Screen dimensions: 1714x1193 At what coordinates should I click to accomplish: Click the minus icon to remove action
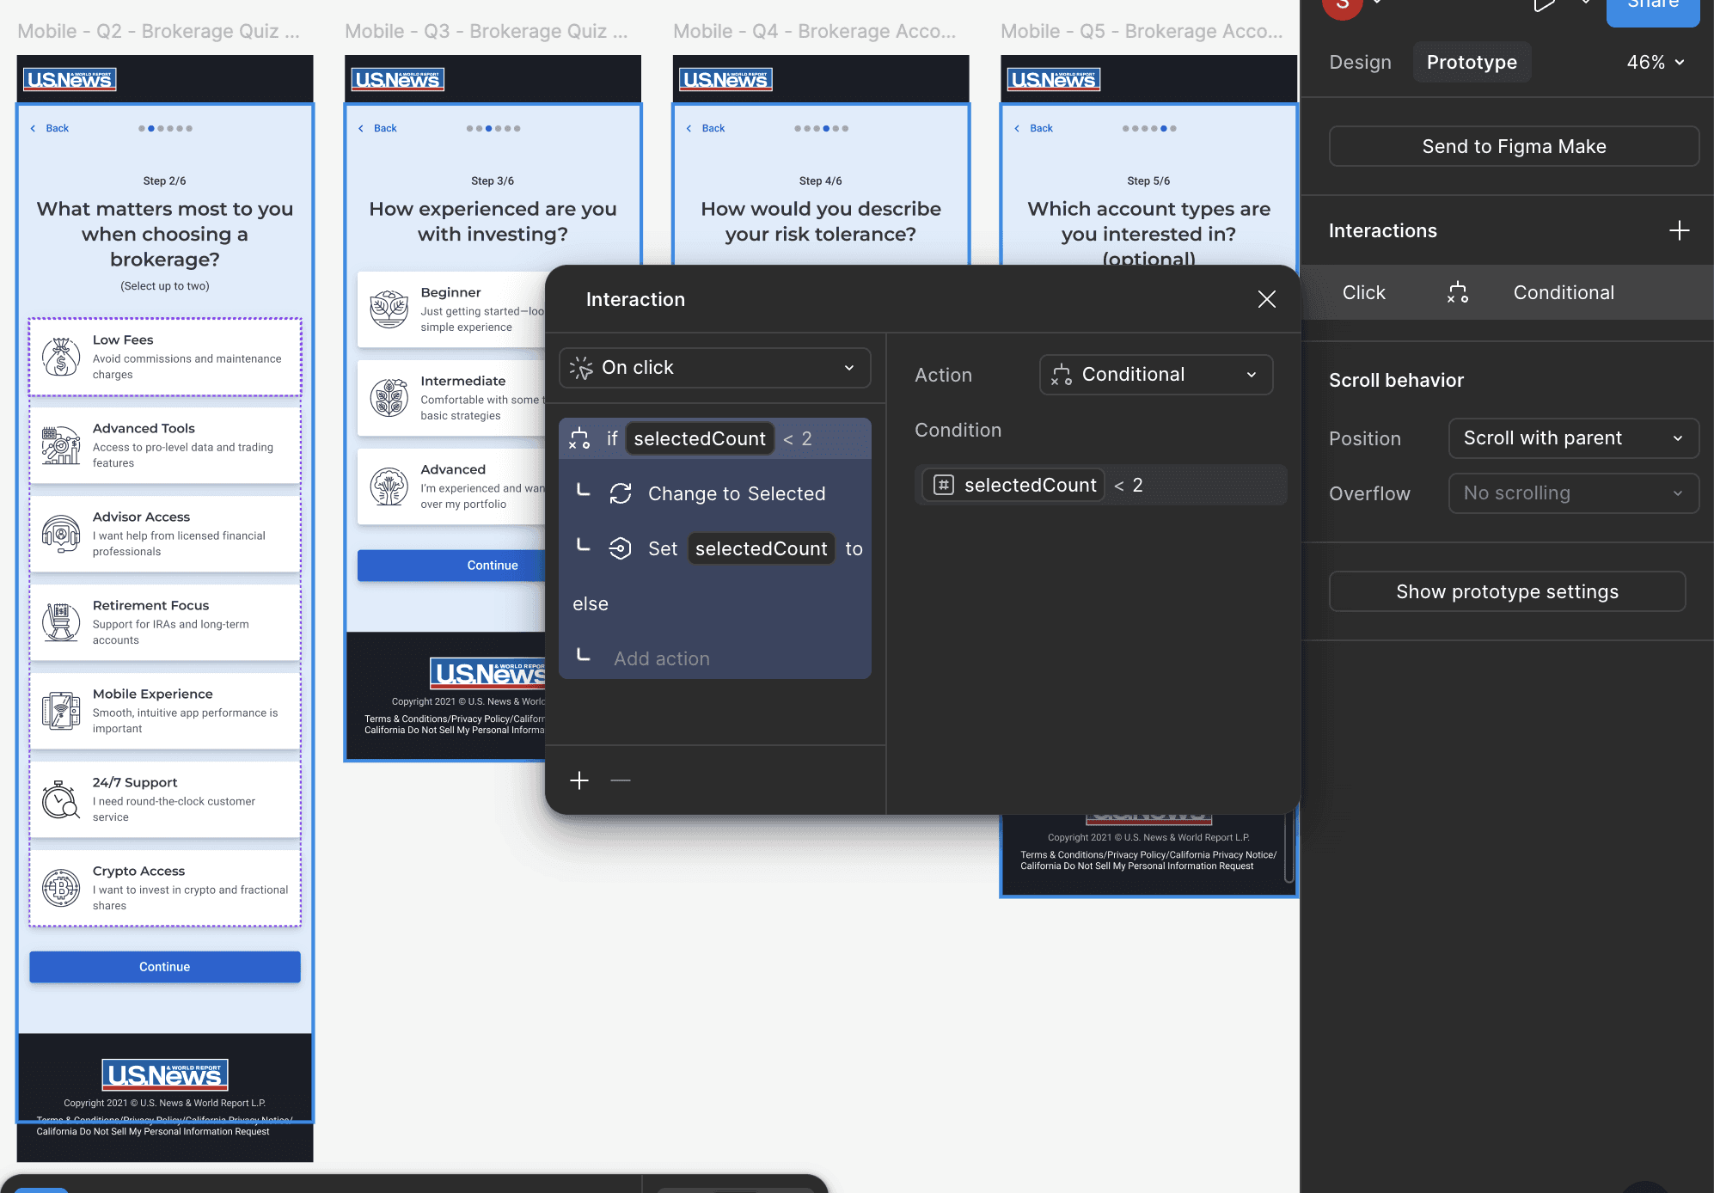(621, 780)
